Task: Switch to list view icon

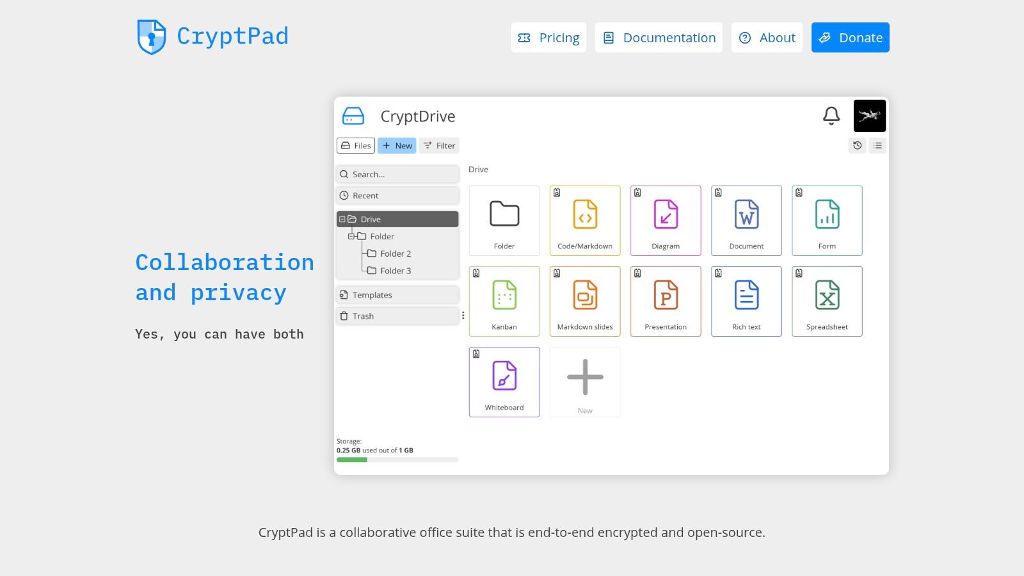Action: 877,145
